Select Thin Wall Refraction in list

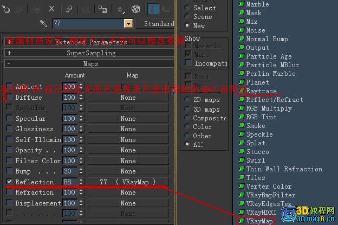pos(284,169)
